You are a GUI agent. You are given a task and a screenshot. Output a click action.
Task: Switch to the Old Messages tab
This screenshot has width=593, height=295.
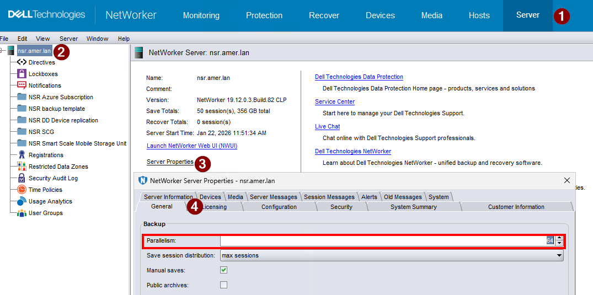click(x=403, y=197)
